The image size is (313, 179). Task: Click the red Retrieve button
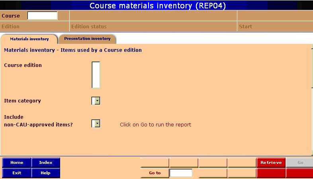(271, 163)
